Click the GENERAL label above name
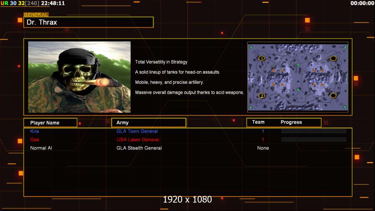The height and width of the screenshot is (211, 375). pos(36,14)
